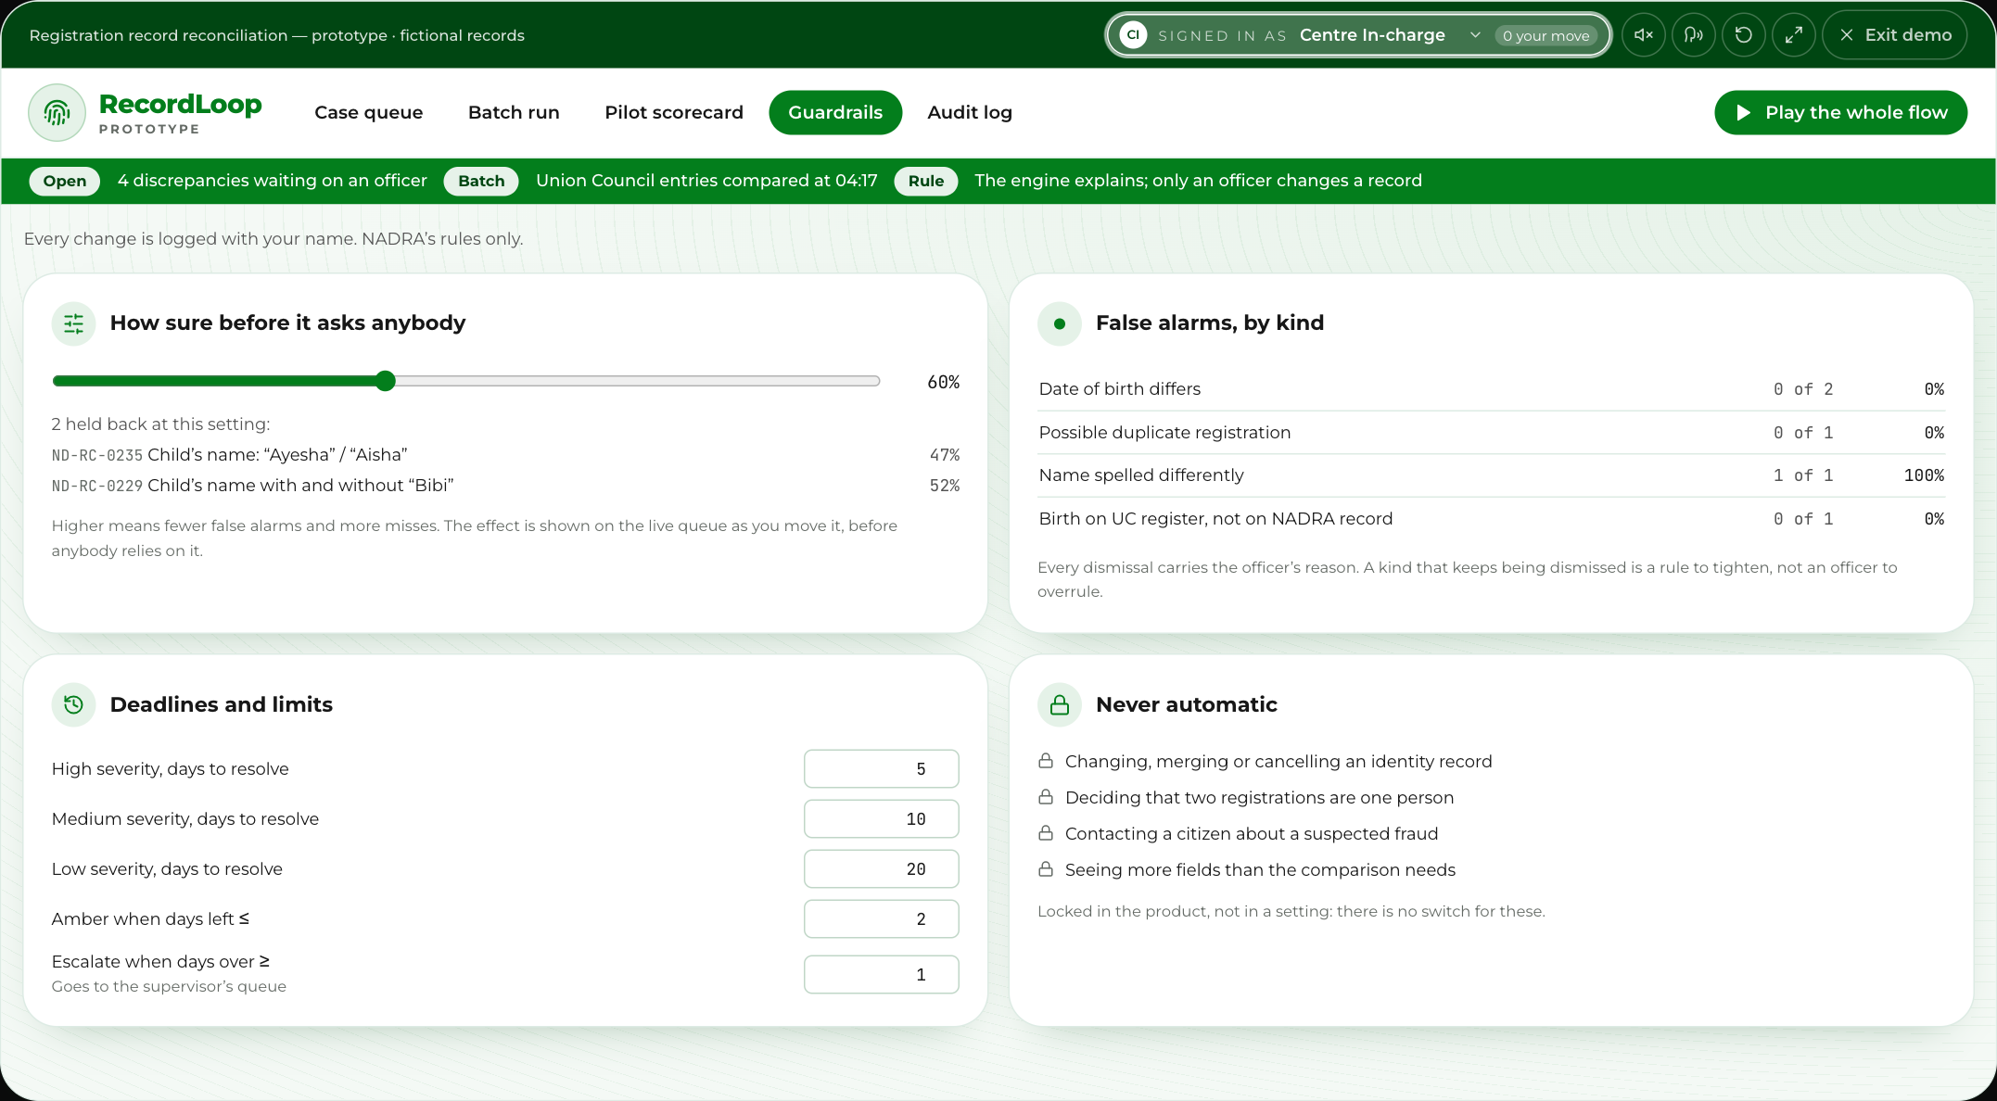Select the Guardrails tab

(x=835, y=112)
